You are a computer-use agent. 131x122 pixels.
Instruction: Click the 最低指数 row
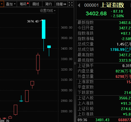(103, 60)
